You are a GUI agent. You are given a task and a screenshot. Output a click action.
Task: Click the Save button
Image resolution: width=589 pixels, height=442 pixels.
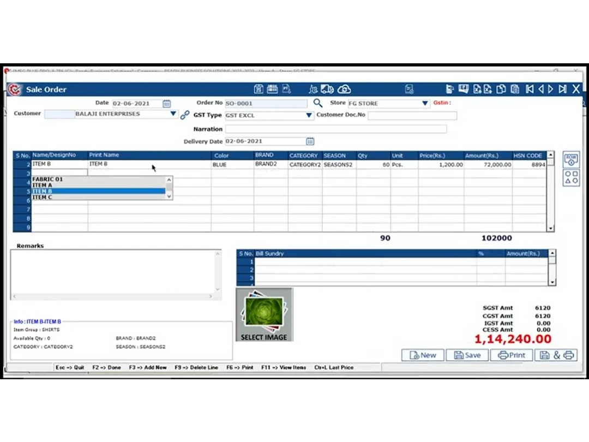click(x=467, y=355)
